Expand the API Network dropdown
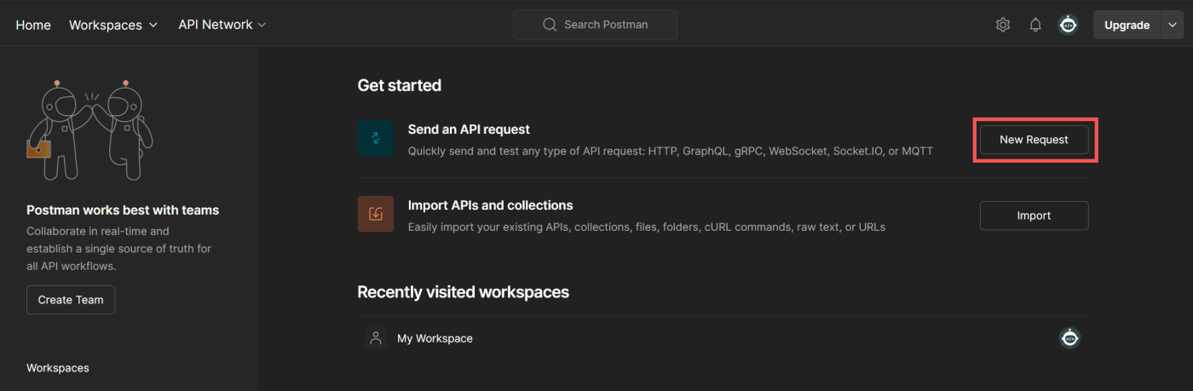The image size is (1193, 391). point(222,25)
